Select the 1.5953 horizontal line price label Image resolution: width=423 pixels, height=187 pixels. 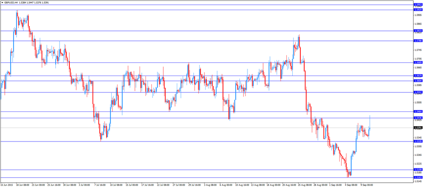pos(418,5)
